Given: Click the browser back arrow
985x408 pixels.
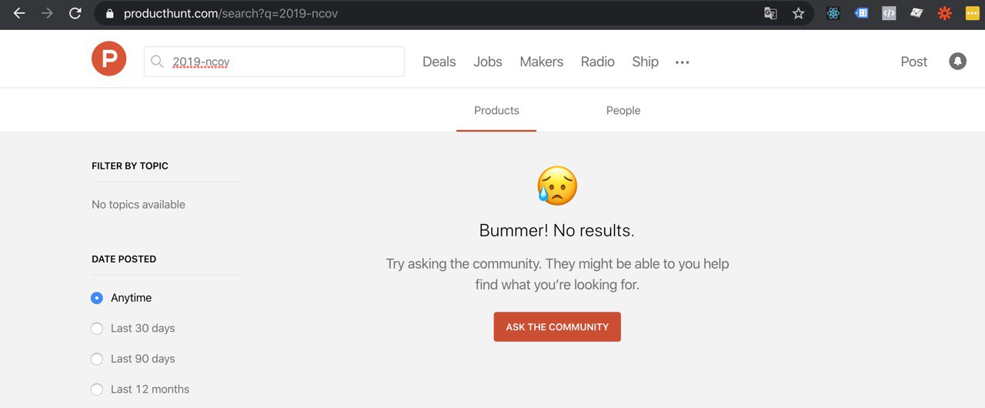Looking at the screenshot, I should coord(19,13).
